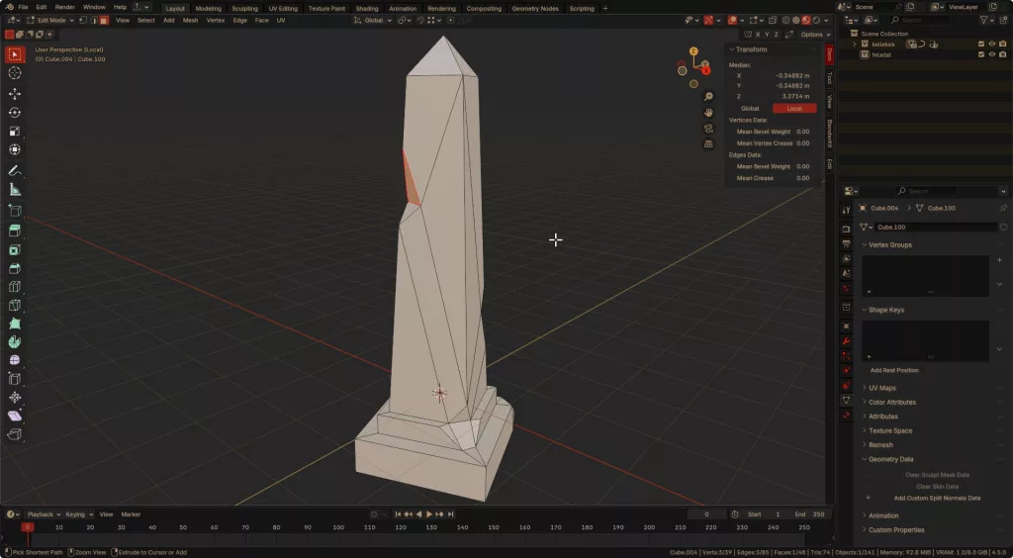The image size is (1013, 558).
Task: Choose the Measure tool
Action: (x=15, y=189)
